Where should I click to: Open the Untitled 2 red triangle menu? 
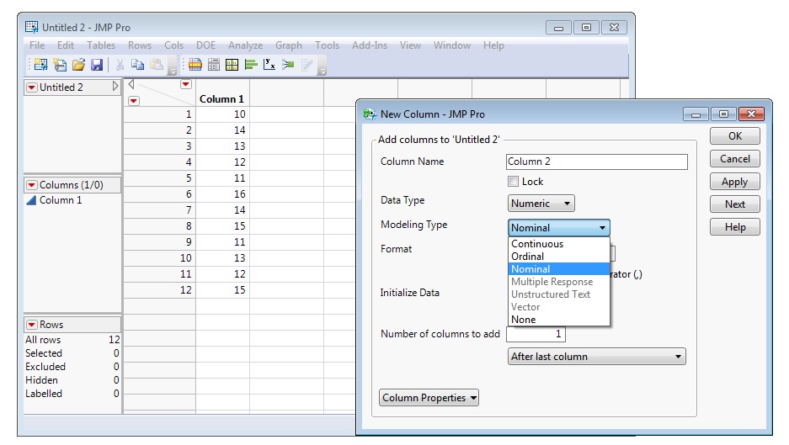point(32,87)
